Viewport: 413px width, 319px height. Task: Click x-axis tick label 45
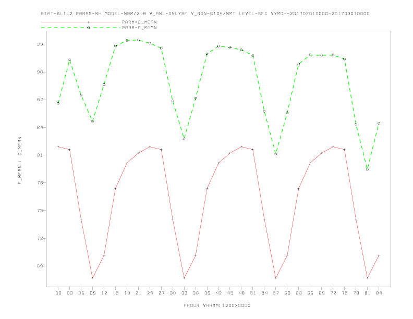pyautogui.click(x=230, y=293)
